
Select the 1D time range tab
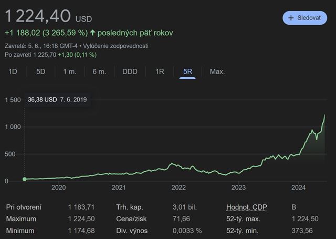click(x=13, y=71)
